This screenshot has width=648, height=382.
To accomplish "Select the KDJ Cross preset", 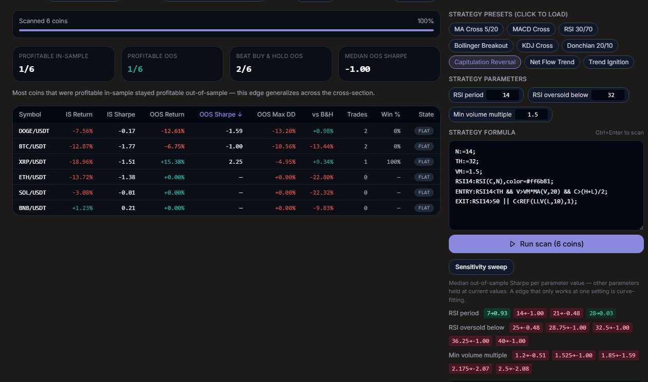I will [537, 46].
